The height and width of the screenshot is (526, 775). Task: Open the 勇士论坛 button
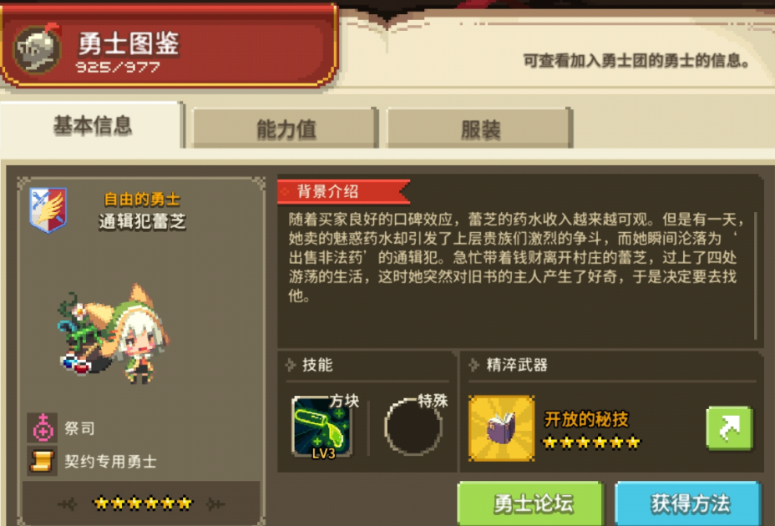pyautogui.click(x=530, y=503)
